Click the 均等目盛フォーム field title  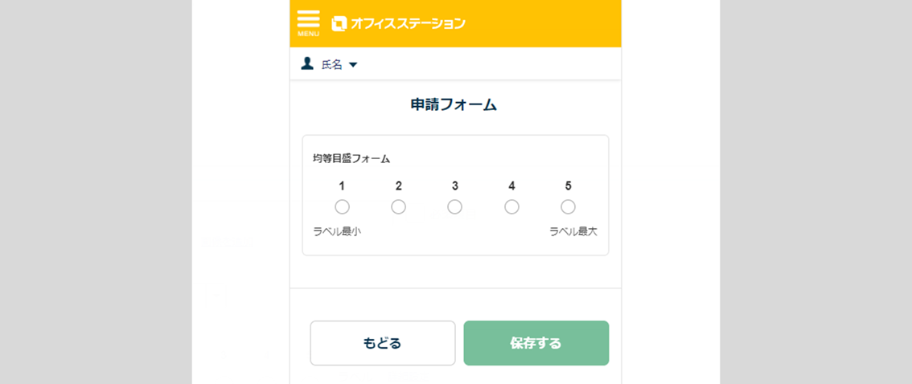pos(351,159)
